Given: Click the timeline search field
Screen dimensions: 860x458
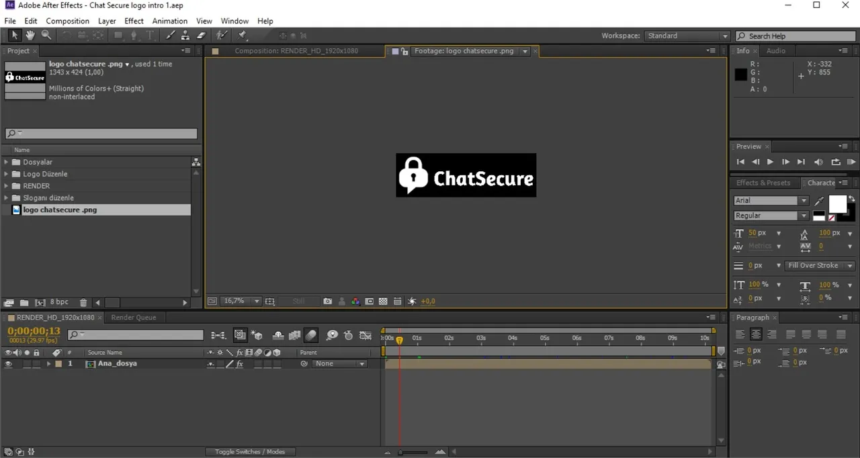Looking at the screenshot, I should pos(136,334).
